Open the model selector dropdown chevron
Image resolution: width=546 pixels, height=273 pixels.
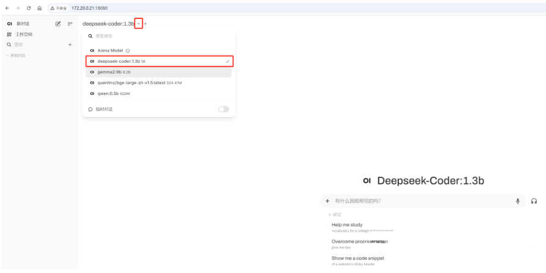[x=139, y=24]
